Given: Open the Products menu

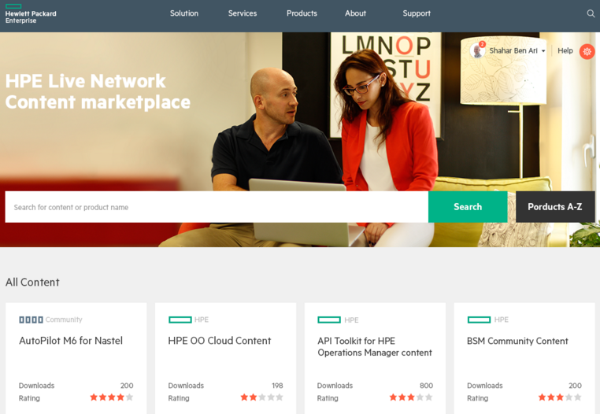Looking at the screenshot, I should coord(302,13).
